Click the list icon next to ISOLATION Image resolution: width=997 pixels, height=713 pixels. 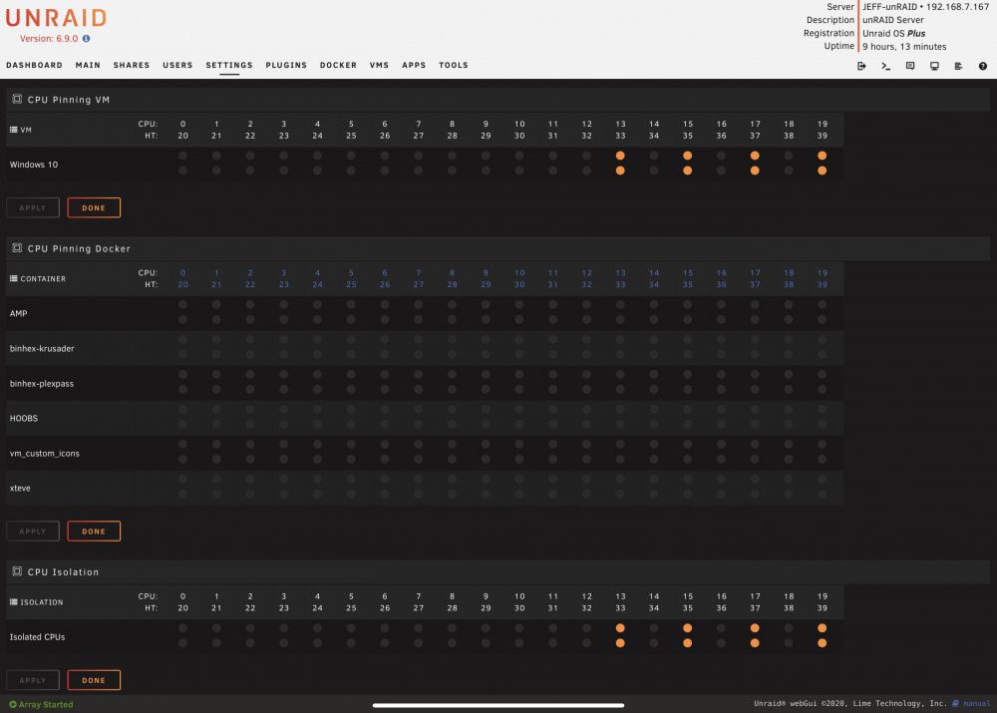tap(13, 601)
